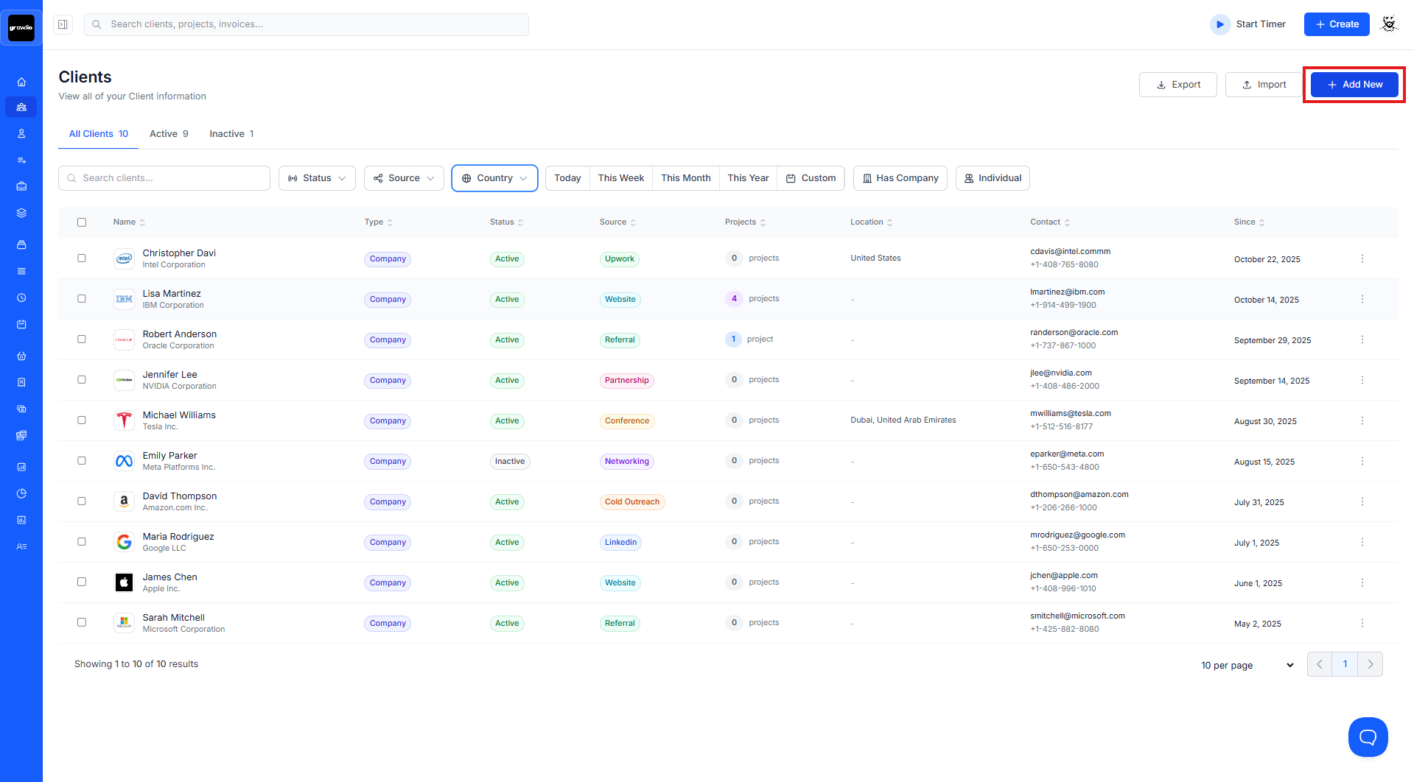
Task: Open row actions menu for Sarah Mitchell
Action: click(x=1362, y=623)
